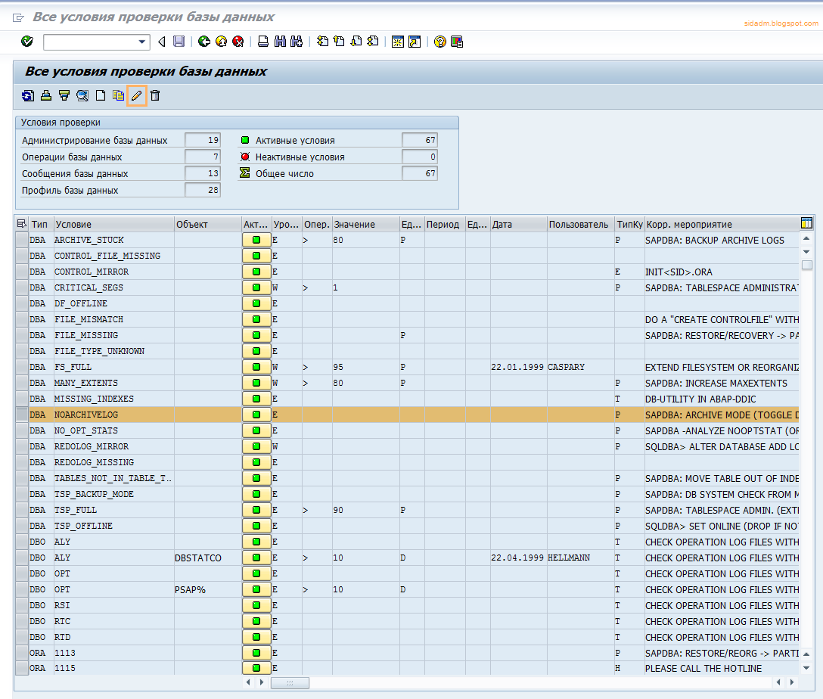
Task: Go back using green arrow button
Action: pos(203,42)
